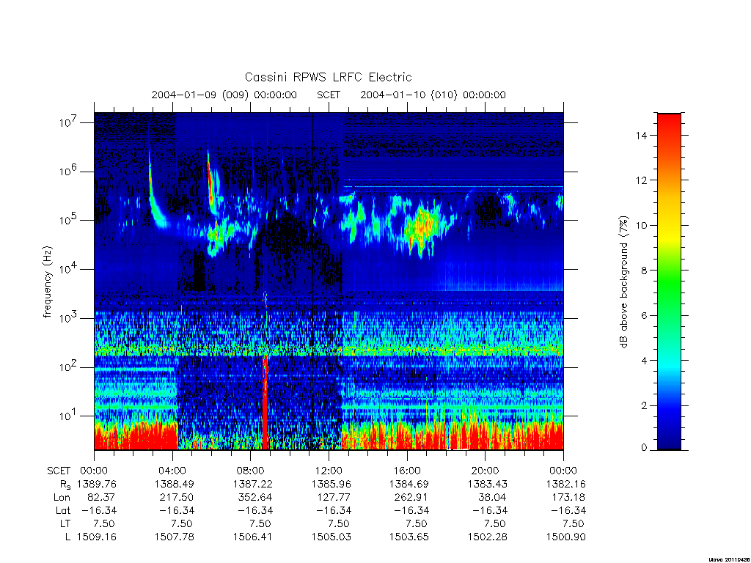Image resolution: width=751 pixels, height=563 pixels.
Task: Click the "Lon" row label
Action: (62, 497)
